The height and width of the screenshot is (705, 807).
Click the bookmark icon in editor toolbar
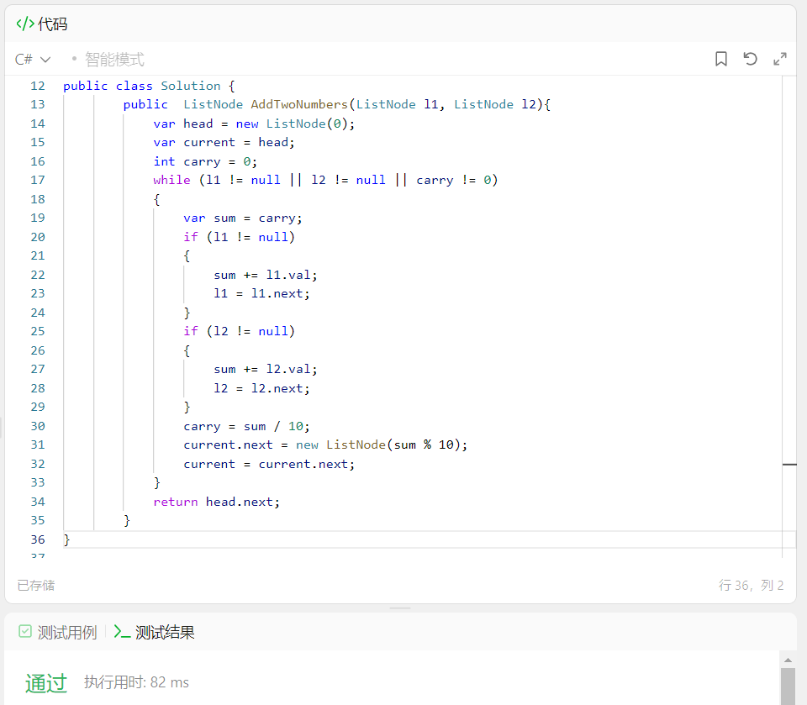(721, 59)
